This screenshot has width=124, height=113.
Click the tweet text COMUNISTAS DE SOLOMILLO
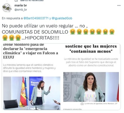point(35,32)
